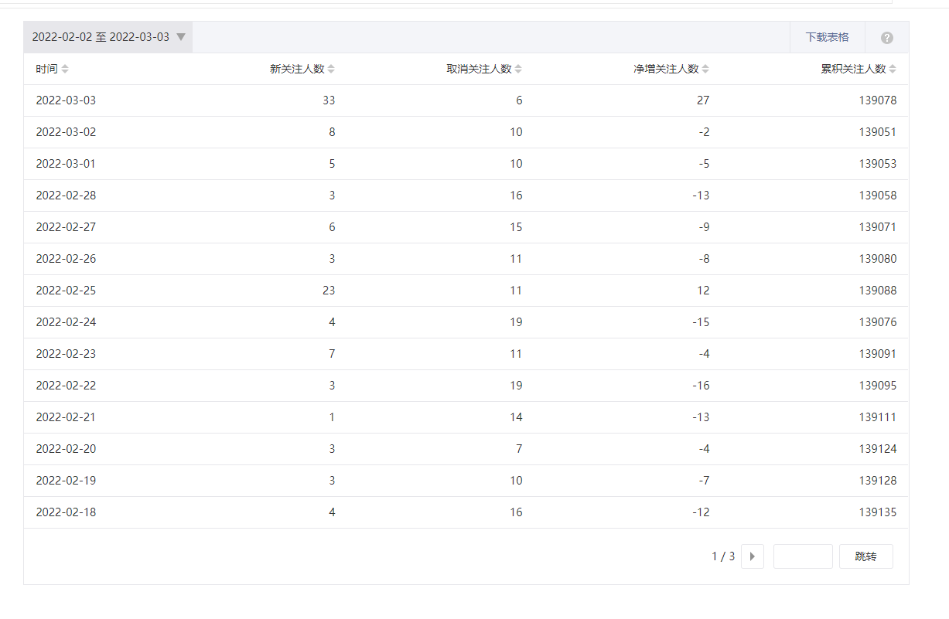Select date cell 2022-03-02

tap(66, 132)
